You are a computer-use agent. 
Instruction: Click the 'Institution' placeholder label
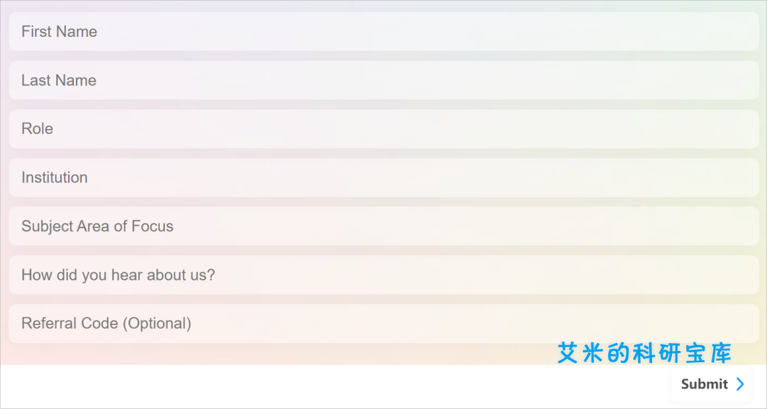(54, 178)
